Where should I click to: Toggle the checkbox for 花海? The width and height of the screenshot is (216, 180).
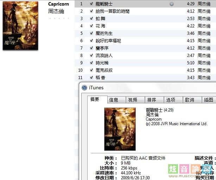(x=91, y=26)
